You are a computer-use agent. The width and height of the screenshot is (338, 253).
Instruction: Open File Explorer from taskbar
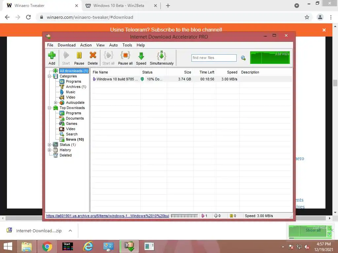(27, 246)
